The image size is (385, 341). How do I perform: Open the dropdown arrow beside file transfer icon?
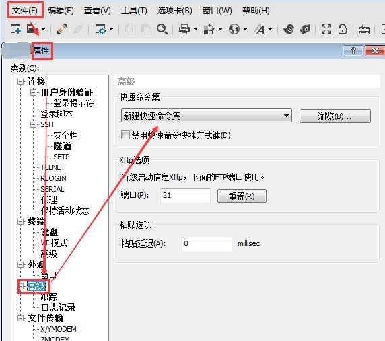click(221, 29)
